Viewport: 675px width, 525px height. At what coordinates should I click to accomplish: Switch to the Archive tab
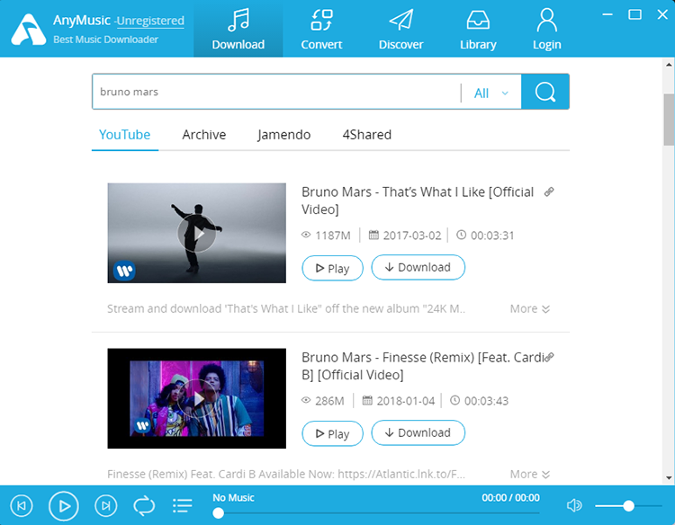[204, 135]
